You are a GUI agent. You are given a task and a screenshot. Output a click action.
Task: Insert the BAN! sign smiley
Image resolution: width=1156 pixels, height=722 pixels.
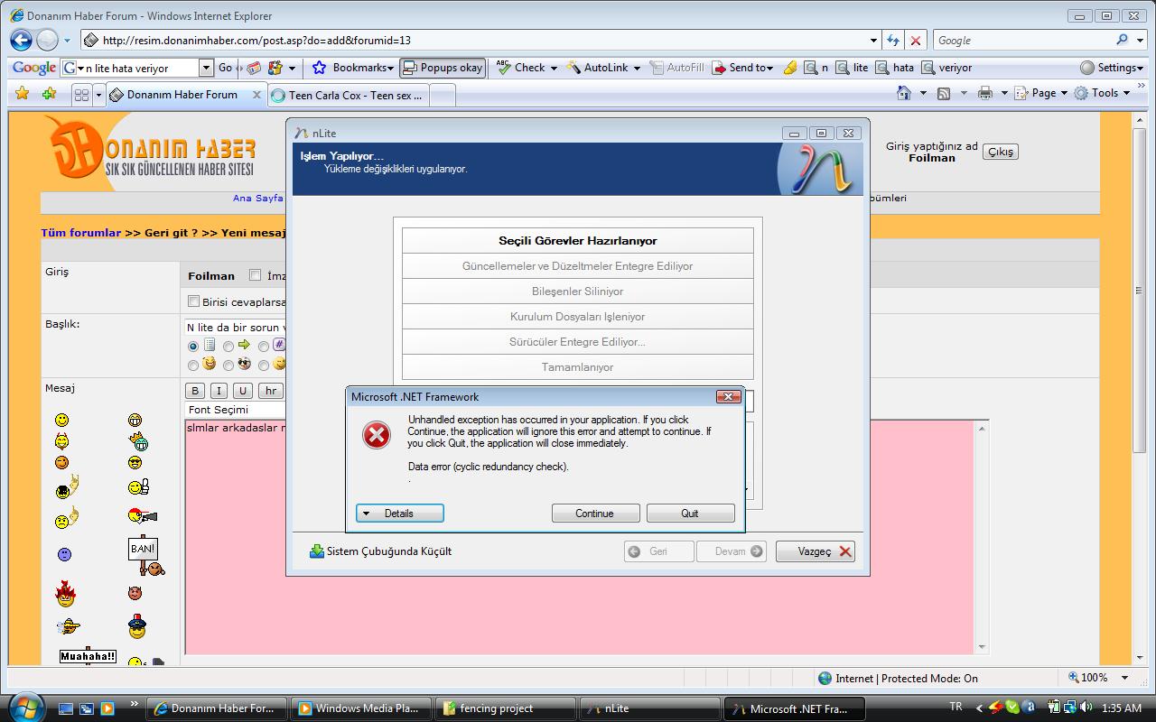coord(144,558)
